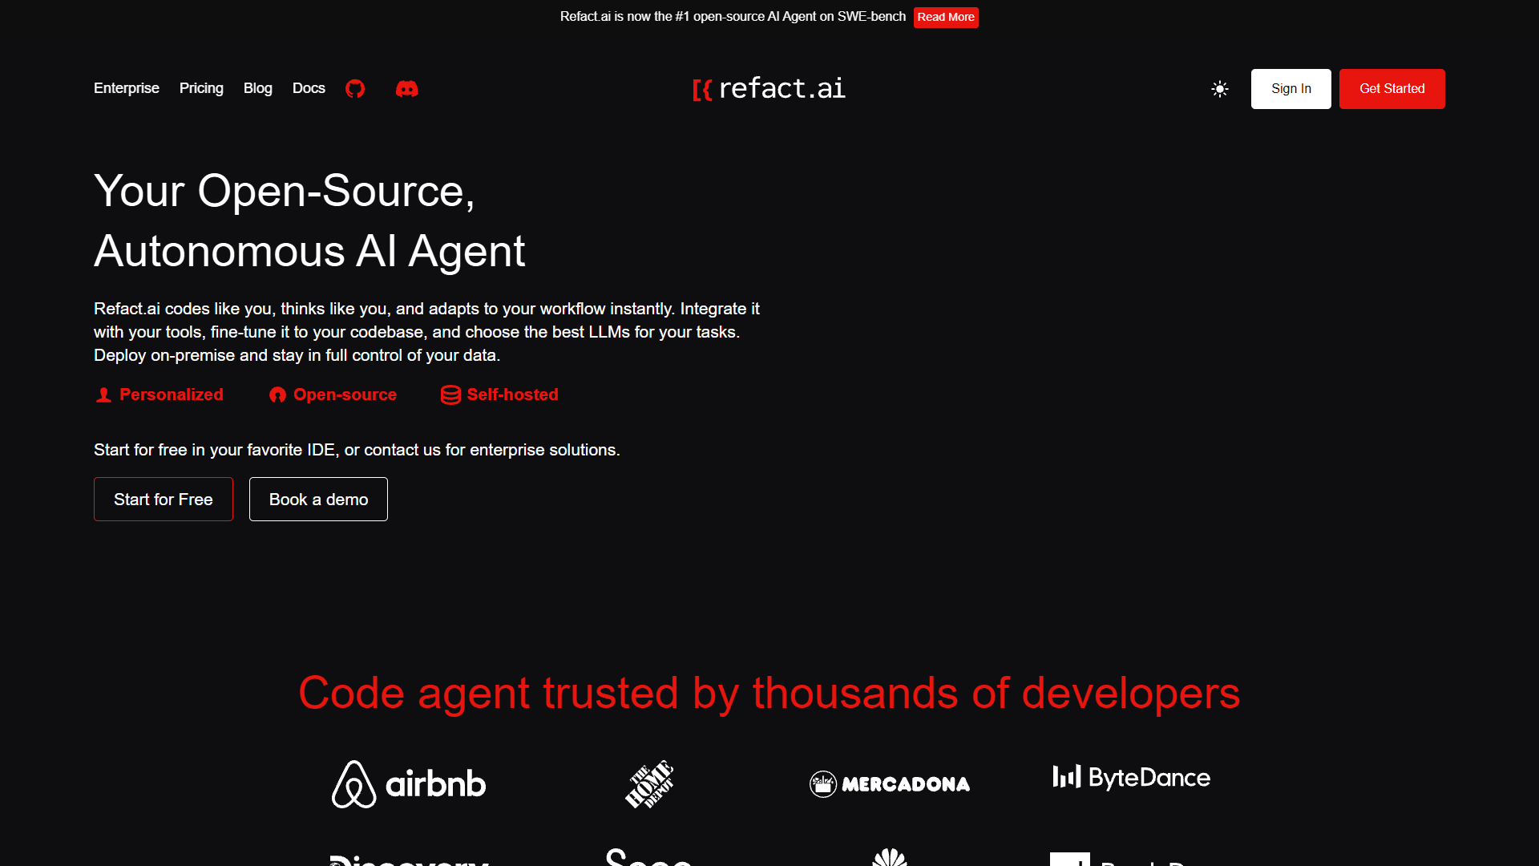
Task: Click the Self-hosted database icon
Action: click(450, 395)
